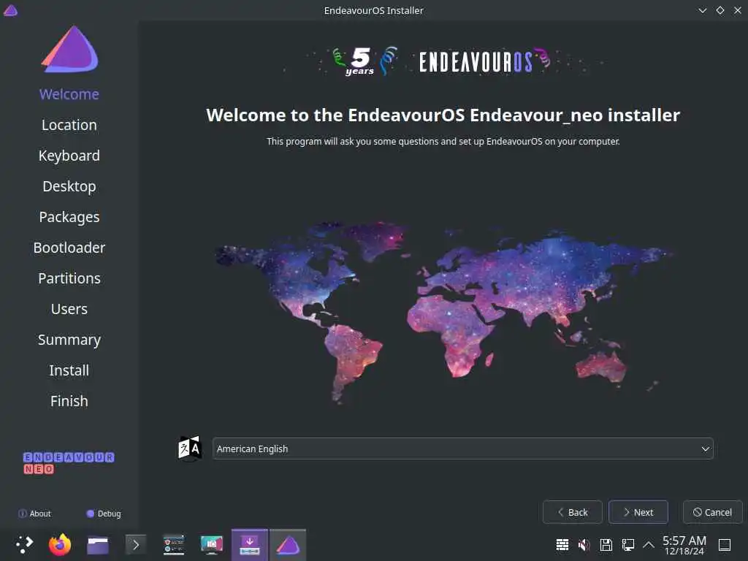
Task: Click the 5 years anniversary banner
Action: pyautogui.click(x=442, y=62)
